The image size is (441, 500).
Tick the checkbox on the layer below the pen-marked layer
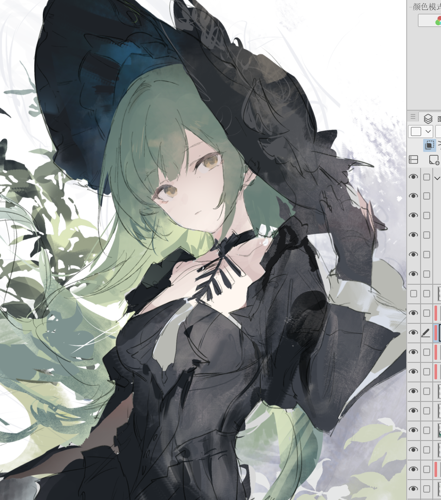coord(427,352)
